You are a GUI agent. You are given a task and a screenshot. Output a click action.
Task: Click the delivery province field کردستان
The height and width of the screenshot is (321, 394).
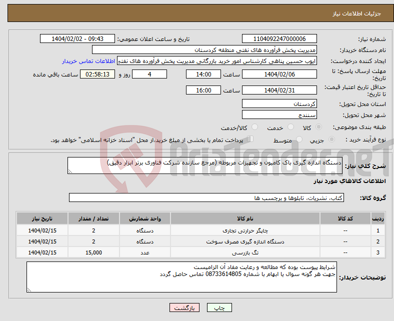279,103
